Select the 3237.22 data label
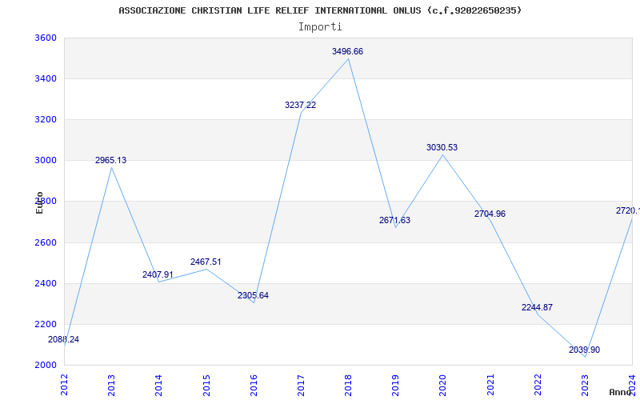The image size is (640, 400). pyautogui.click(x=301, y=106)
